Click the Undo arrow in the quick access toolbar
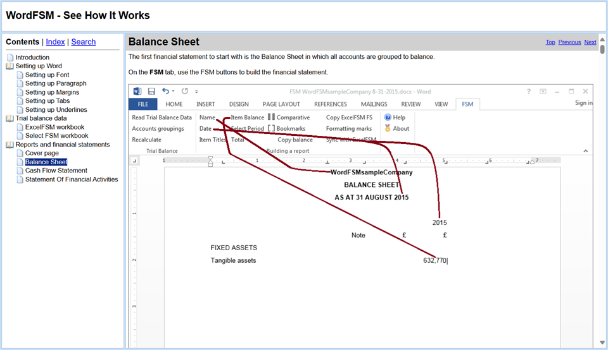This screenshot has width=608, height=350. tap(165, 91)
